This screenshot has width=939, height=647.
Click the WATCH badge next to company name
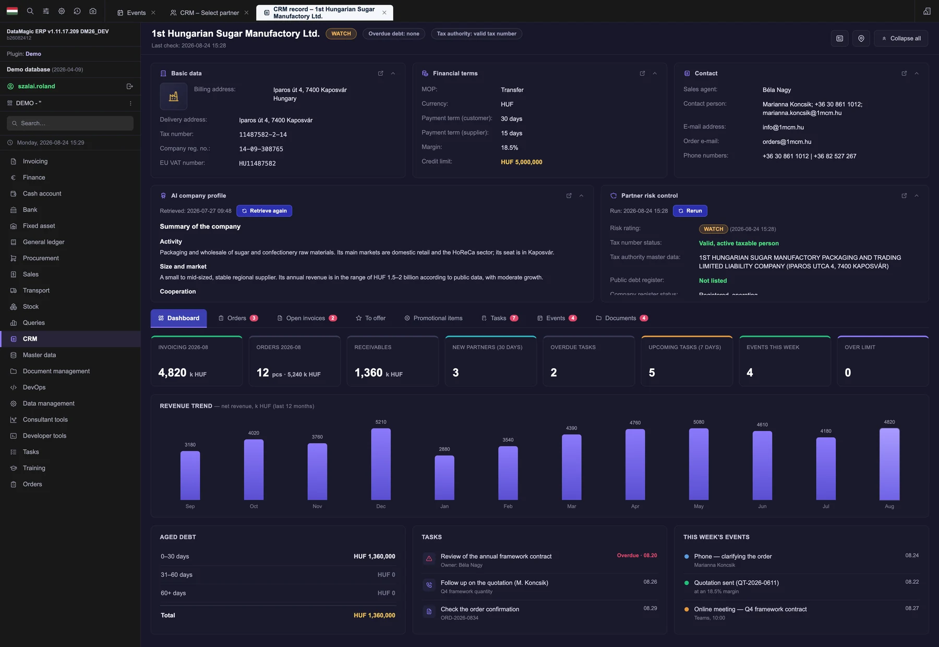(x=341, y=34)
